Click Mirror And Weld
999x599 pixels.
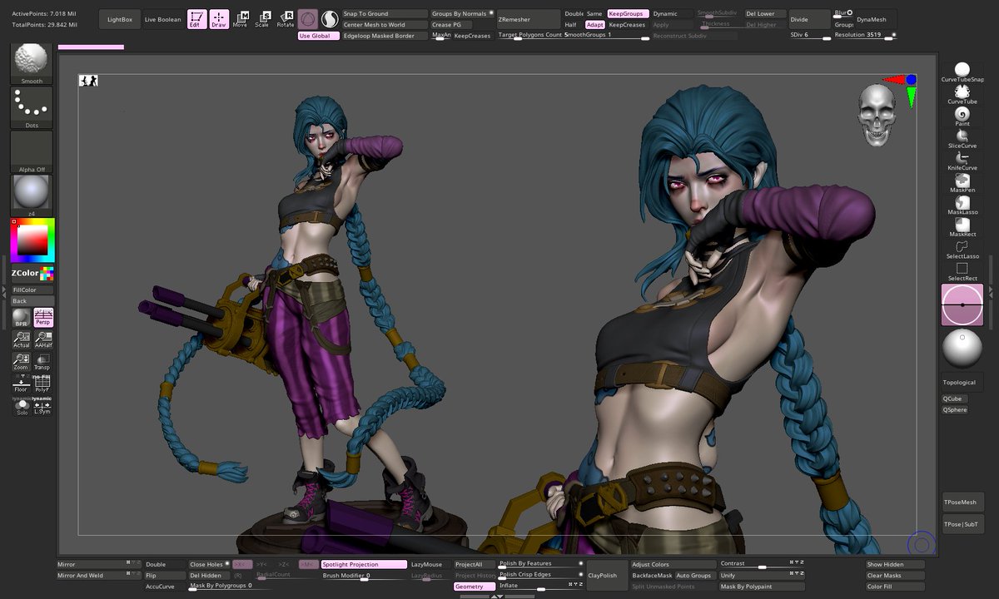click(x=98, y=576)
